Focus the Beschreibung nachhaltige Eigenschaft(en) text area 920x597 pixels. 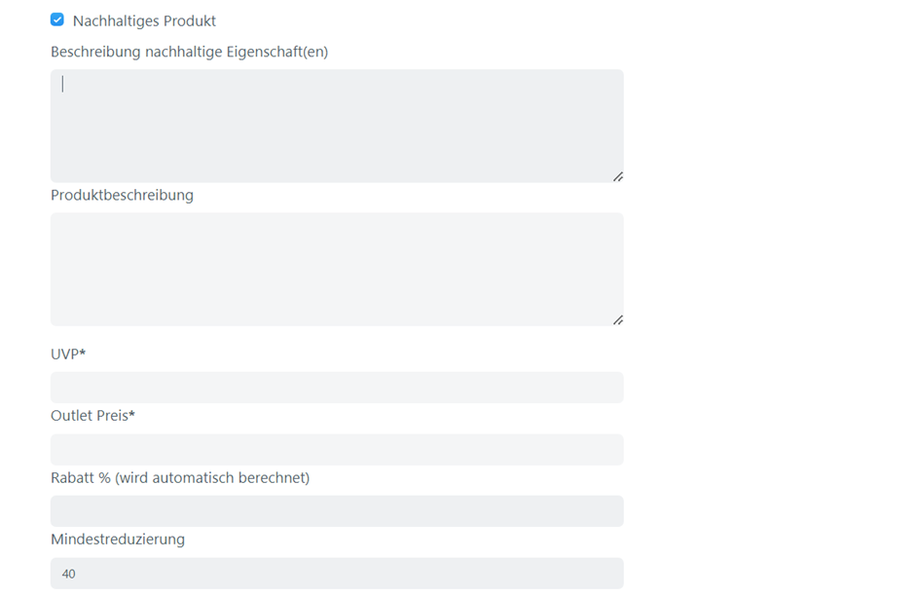337,126
